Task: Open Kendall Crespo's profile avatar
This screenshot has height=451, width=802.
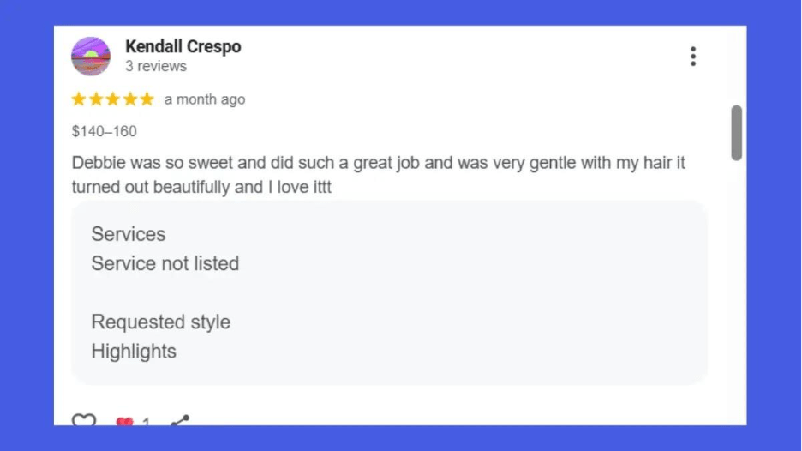Action: click(x=91, y=57)
